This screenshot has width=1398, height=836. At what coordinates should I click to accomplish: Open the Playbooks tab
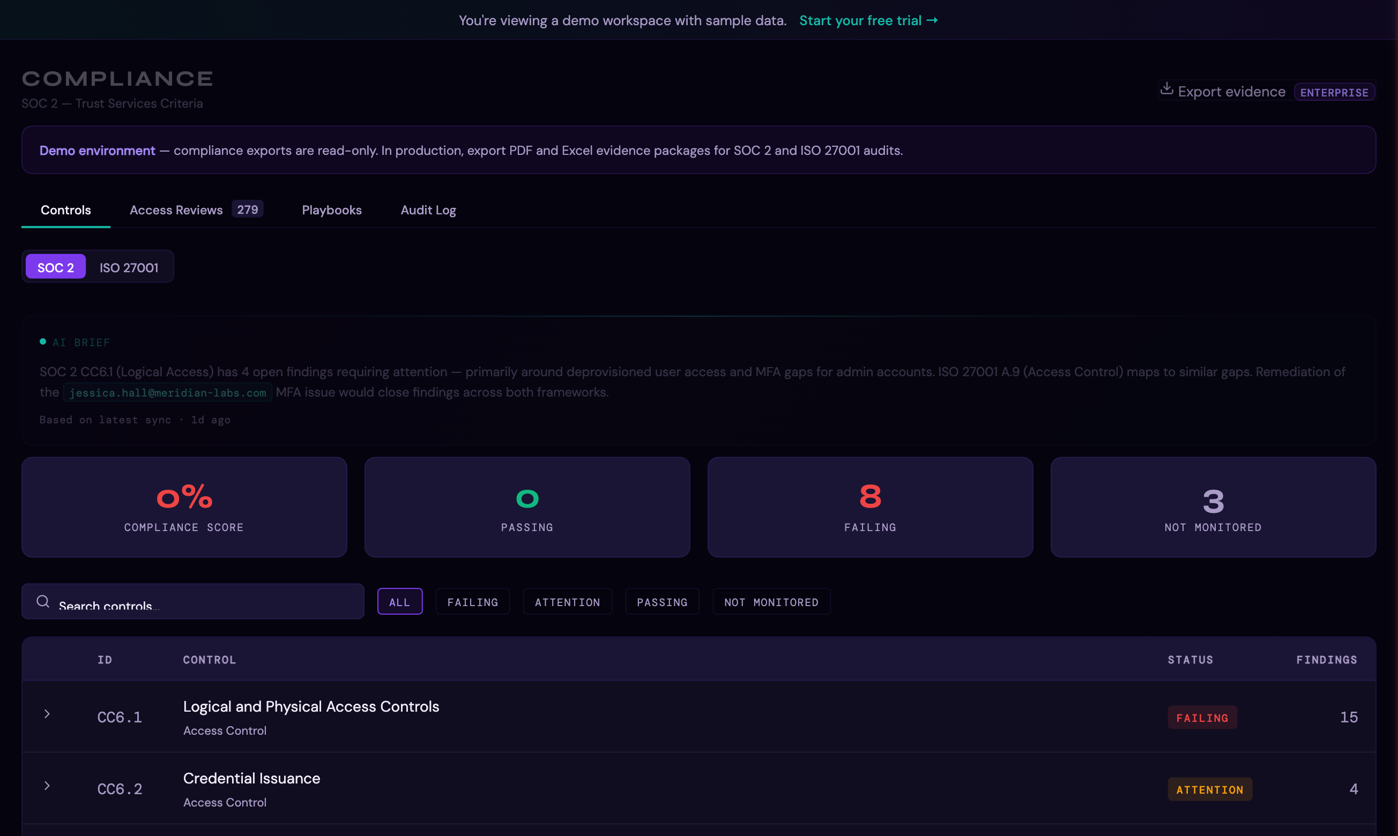point(332,210)
